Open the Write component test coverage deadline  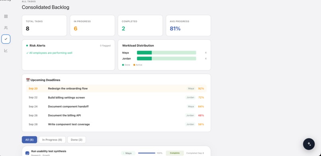click(x=116, y=124)
